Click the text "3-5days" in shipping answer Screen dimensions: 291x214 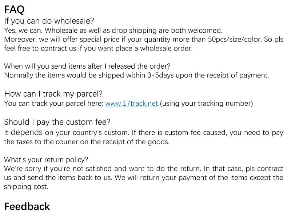[160, 75]
